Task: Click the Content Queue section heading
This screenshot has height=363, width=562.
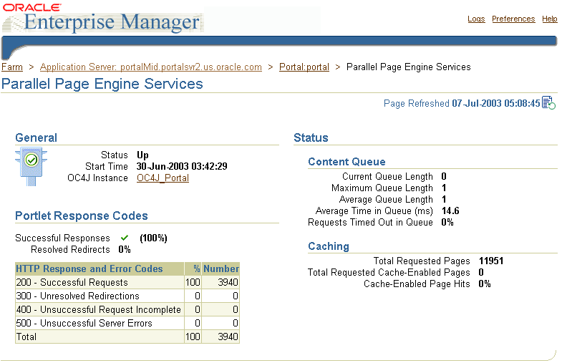Action: tap(347, 162)
